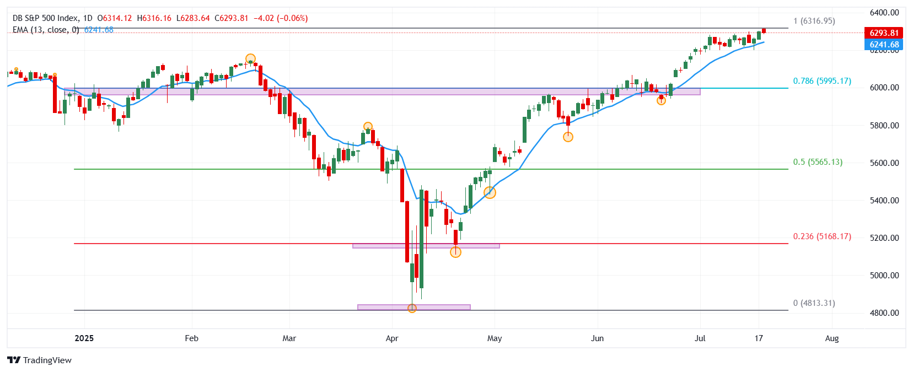This screenshot has width=913, height=372.
Task: Click the May label on the time axis
Action: [x=495, y=338]
